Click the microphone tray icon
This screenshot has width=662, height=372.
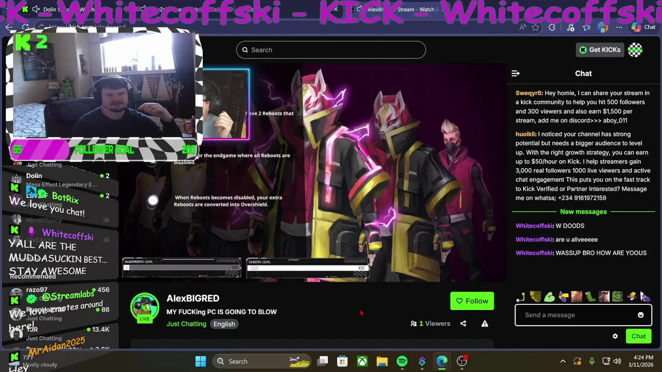(592, 361)
